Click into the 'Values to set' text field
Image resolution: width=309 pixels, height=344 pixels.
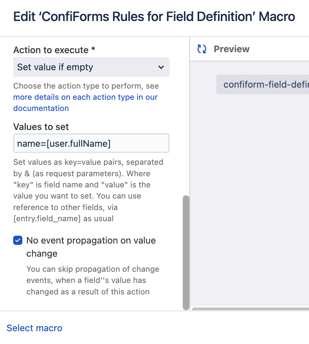tap(91, 143)
